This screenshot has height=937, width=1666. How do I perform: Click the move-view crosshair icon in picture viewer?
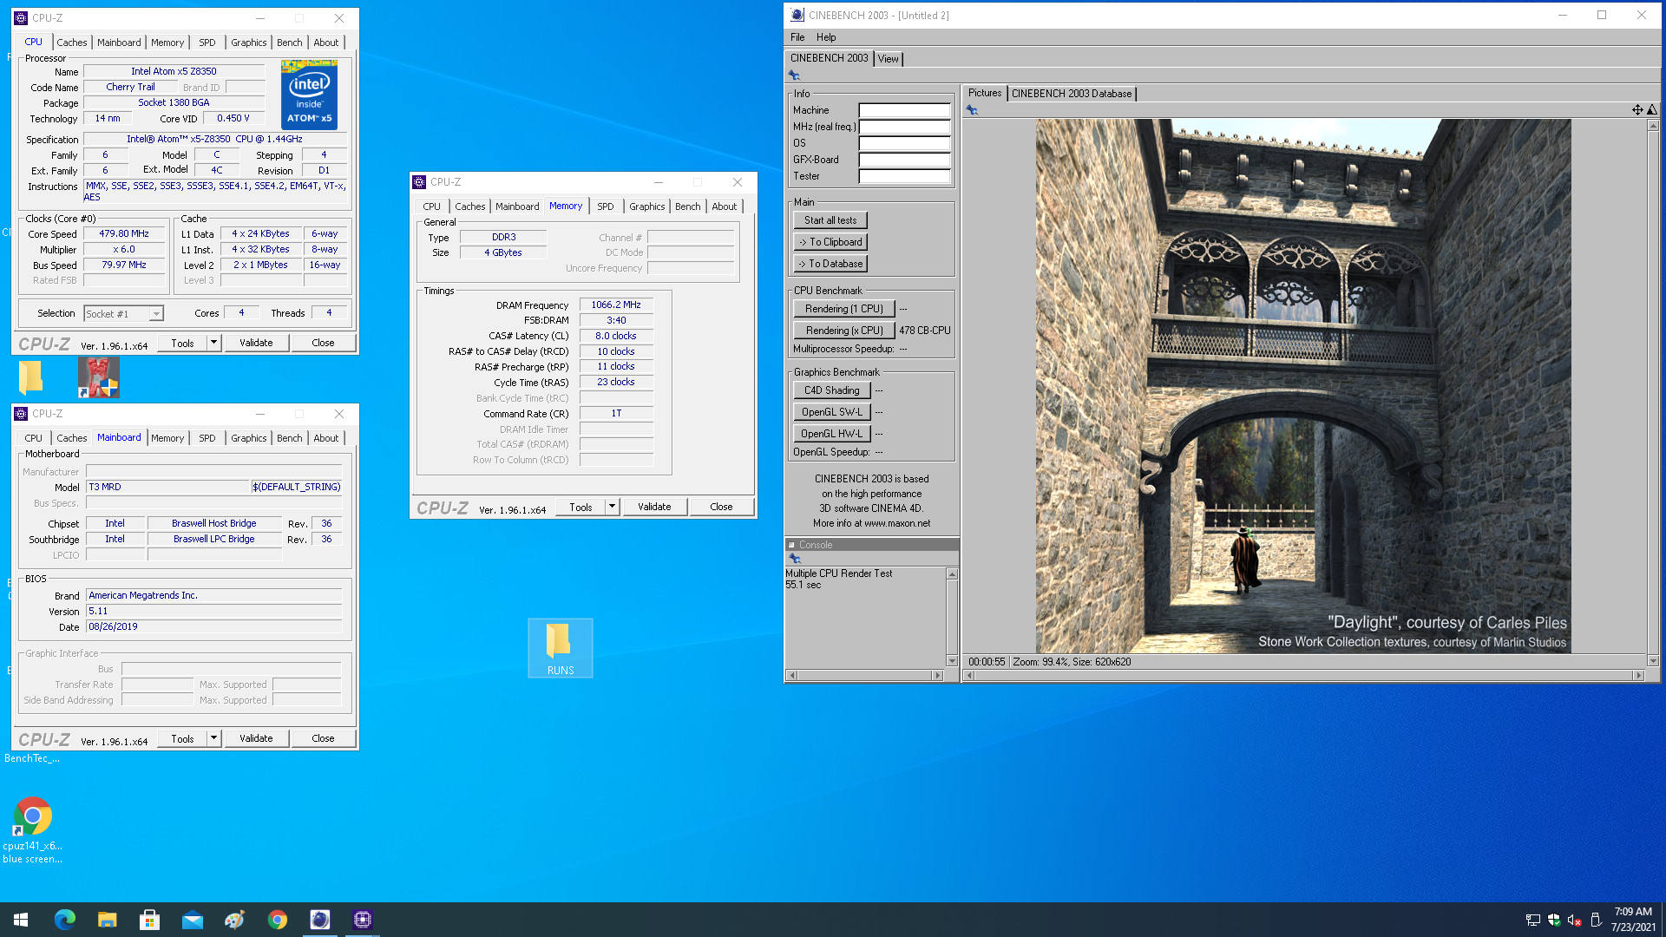pos(1637,110)
